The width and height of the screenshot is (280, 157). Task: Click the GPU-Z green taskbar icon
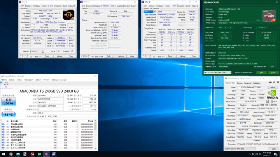coord(39,154)
